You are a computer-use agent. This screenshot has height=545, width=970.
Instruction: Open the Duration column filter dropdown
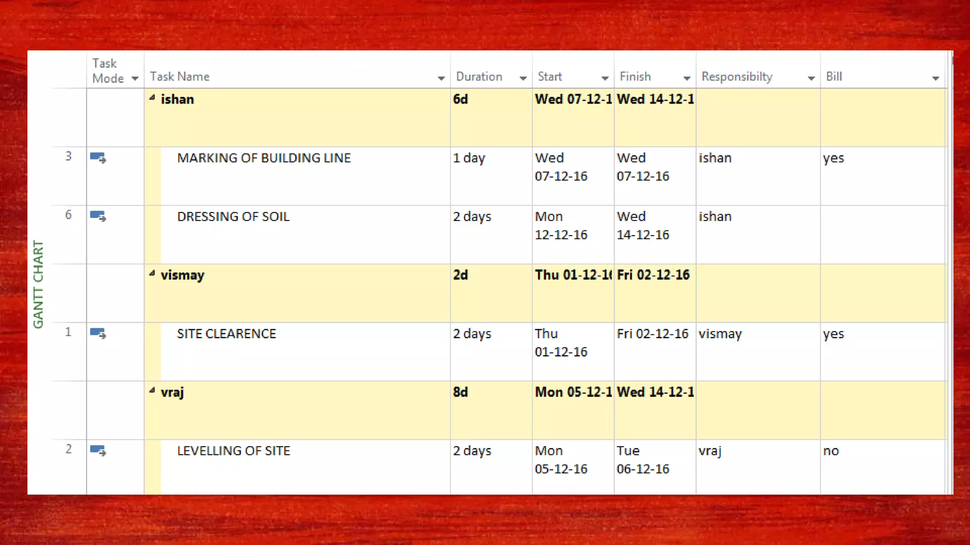[523, 78]
